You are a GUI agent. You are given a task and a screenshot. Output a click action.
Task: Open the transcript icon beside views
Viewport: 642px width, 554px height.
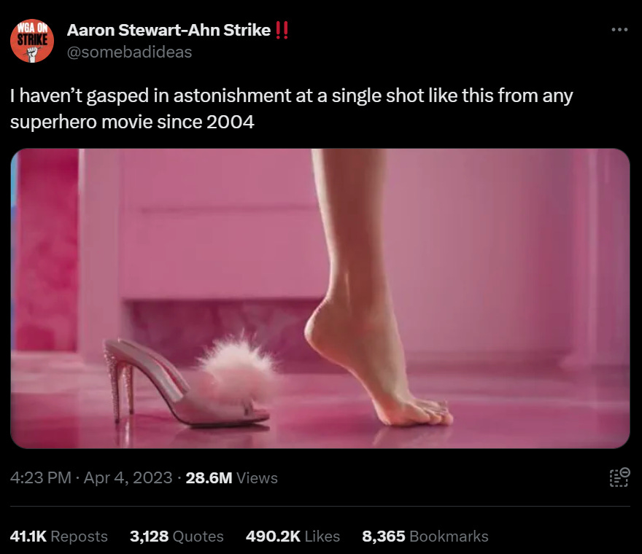coord(619,477)
